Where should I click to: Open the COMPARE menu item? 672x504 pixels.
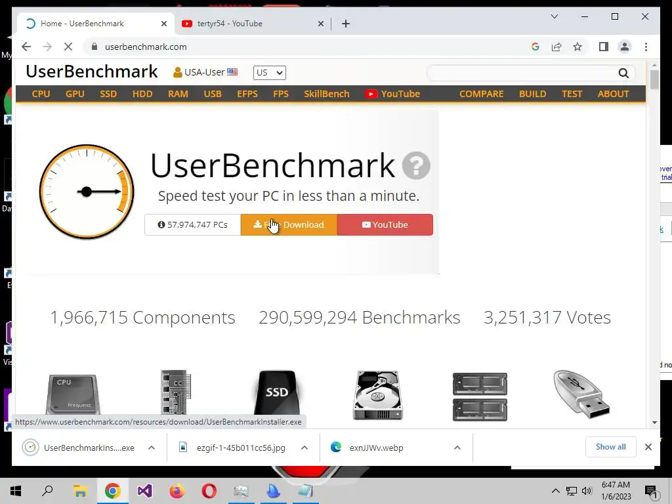(481, 94)
